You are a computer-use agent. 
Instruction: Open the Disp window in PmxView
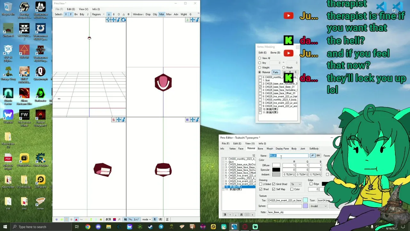click(148, 14)
